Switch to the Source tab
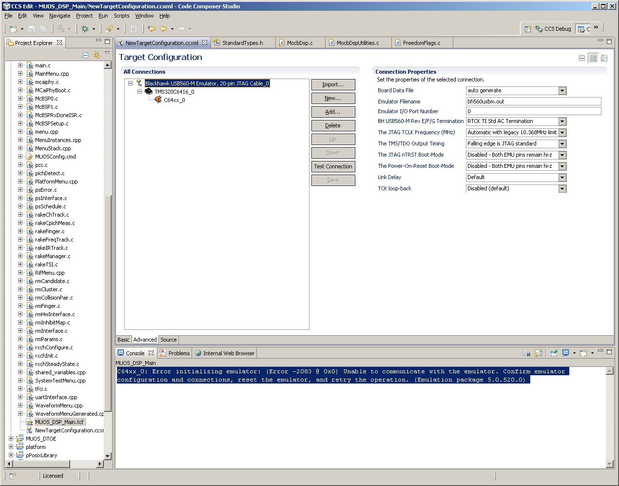 [x=169, y=340]
